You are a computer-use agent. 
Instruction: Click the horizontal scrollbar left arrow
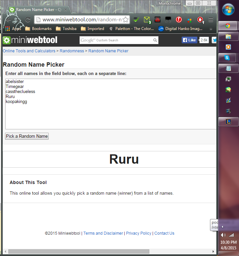(x=5, y=251)
